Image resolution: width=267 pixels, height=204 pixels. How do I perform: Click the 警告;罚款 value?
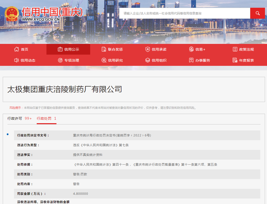tap(80, 174)
